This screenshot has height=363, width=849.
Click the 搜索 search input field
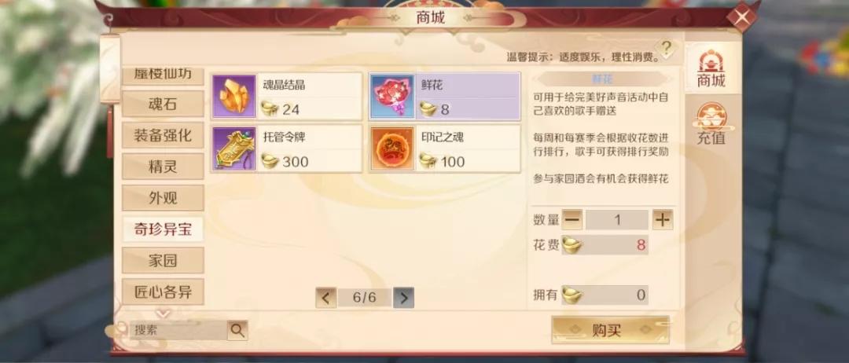click(178, 330)
